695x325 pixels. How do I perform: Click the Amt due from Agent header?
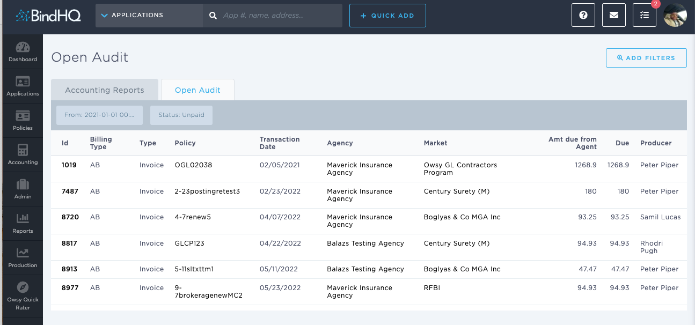(572, 143)
